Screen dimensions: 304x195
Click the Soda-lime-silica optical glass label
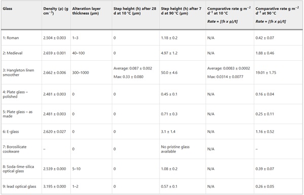pos(18,169)
